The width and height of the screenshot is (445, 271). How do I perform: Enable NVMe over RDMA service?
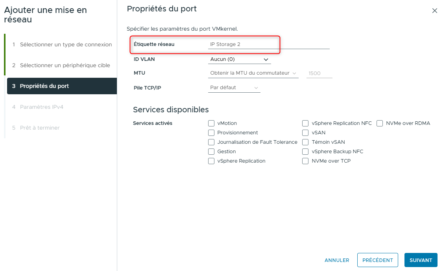coord(380,123)
